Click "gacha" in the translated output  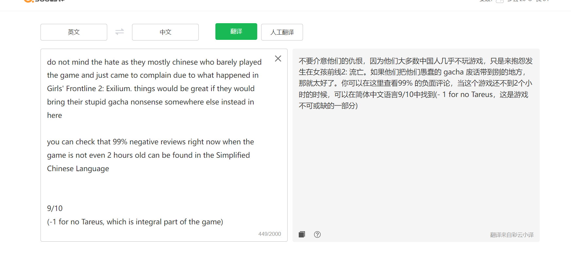pos(453,72)
